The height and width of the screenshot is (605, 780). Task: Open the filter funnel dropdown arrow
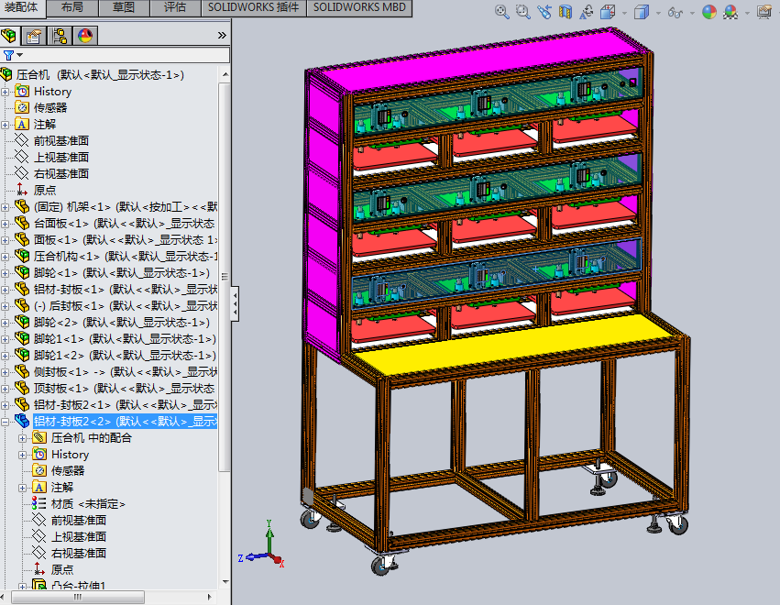(x=20, y=55)
